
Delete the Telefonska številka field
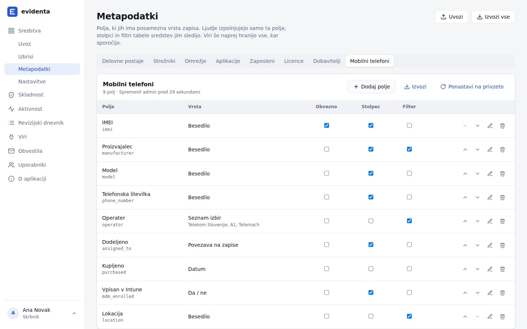[502, 197]
